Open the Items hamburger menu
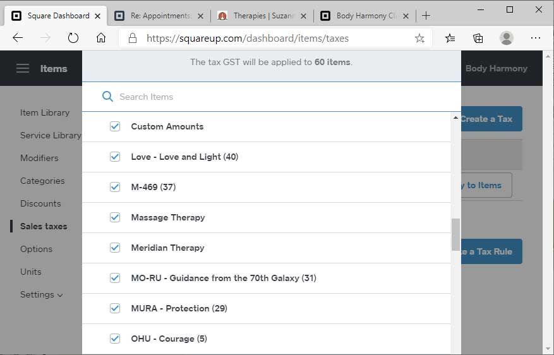The width and height of the screenshot is (554, 355). point(23,68)
